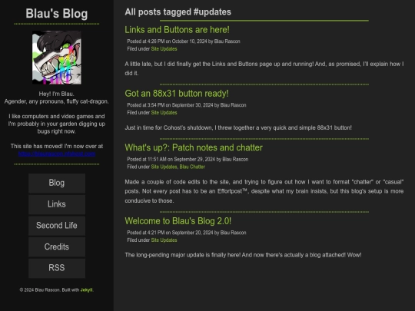
Task: Click the October 10, 2024 post date line
Action: pyautogui.click(x=184, y=41)
